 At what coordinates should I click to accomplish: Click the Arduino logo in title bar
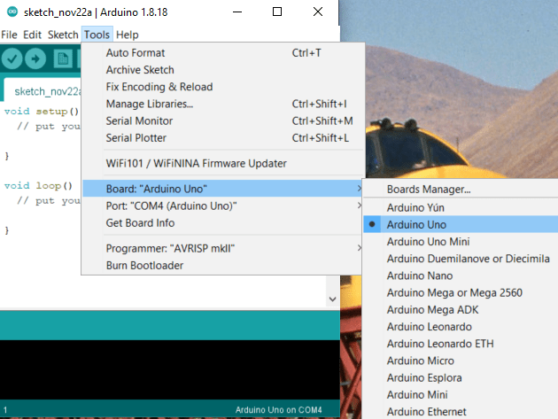[12, 12]
